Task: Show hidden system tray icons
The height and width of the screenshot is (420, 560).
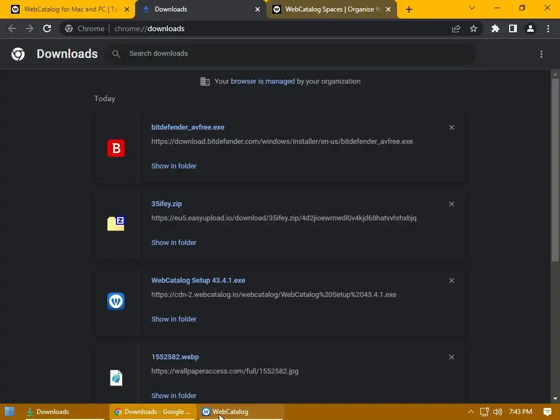Action: pos(471,412)
